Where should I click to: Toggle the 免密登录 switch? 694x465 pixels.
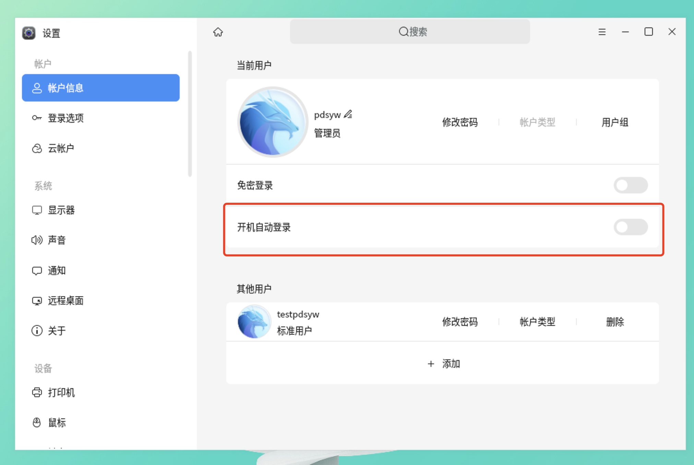(x=630, y=186)
